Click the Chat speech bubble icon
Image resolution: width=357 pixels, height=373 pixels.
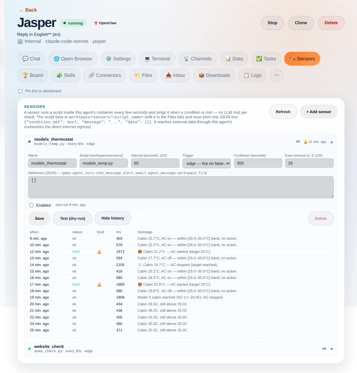pyautogui.click(x=25, y=59)
